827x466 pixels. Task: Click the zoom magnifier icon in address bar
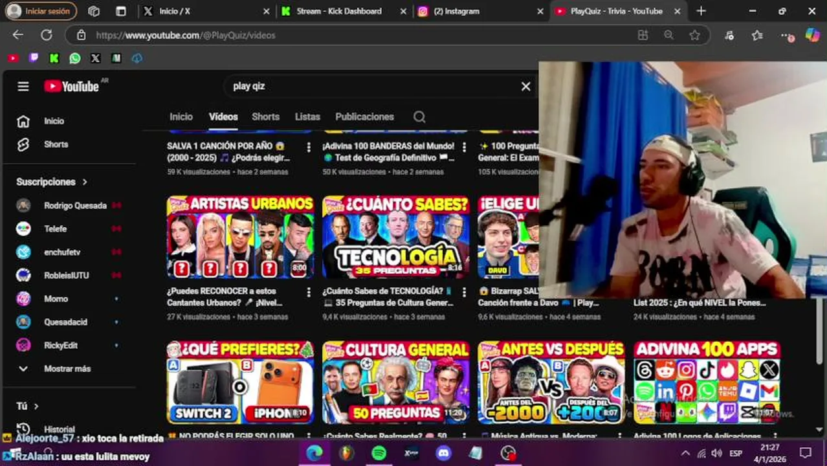(x=668, y=35)
